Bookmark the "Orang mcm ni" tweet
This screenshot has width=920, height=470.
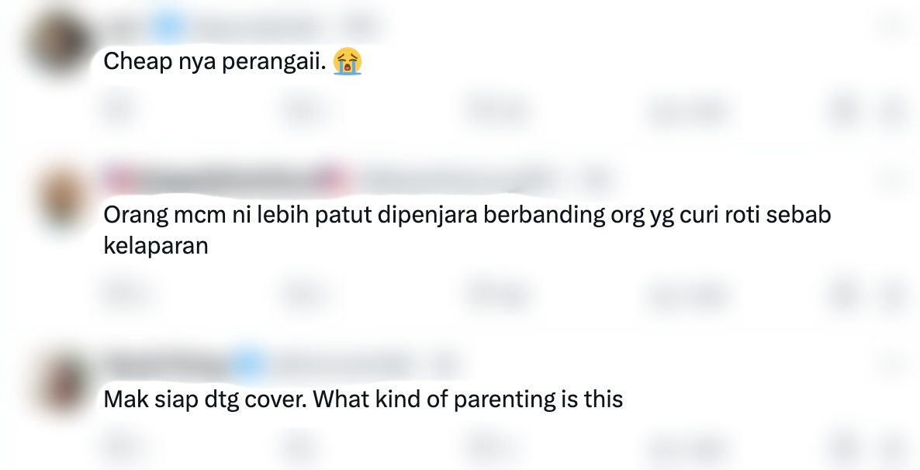point(843,294)
